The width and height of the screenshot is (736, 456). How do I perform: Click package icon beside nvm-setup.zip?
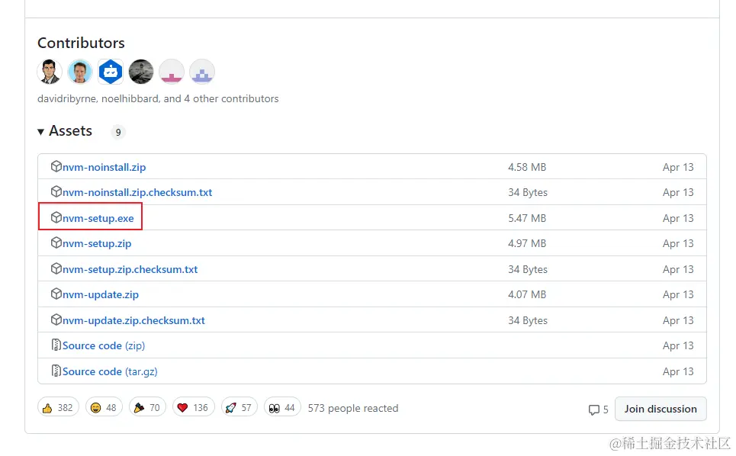click(x=56, y=242)
